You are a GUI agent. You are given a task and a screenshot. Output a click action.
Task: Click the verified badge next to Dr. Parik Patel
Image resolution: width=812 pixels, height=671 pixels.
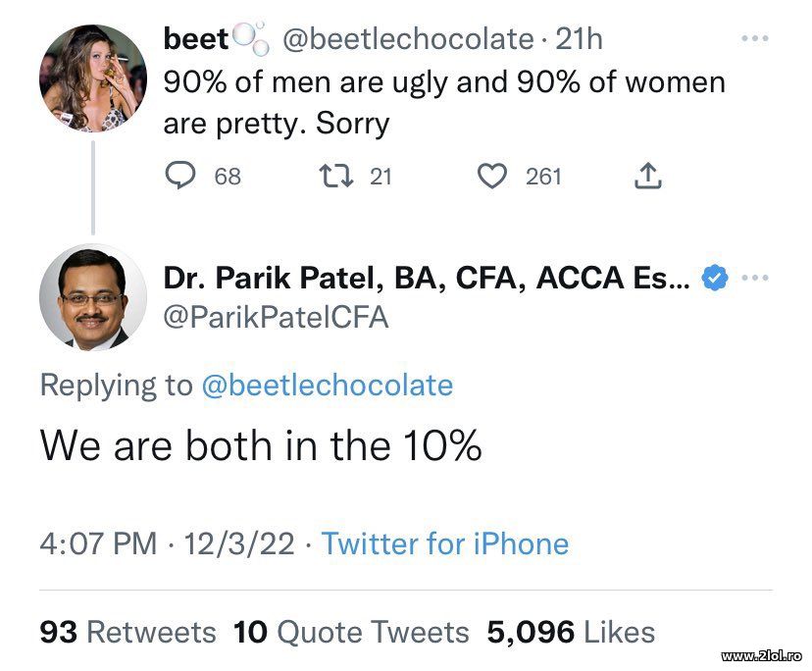pyautogui.click(x=713, y=278)
